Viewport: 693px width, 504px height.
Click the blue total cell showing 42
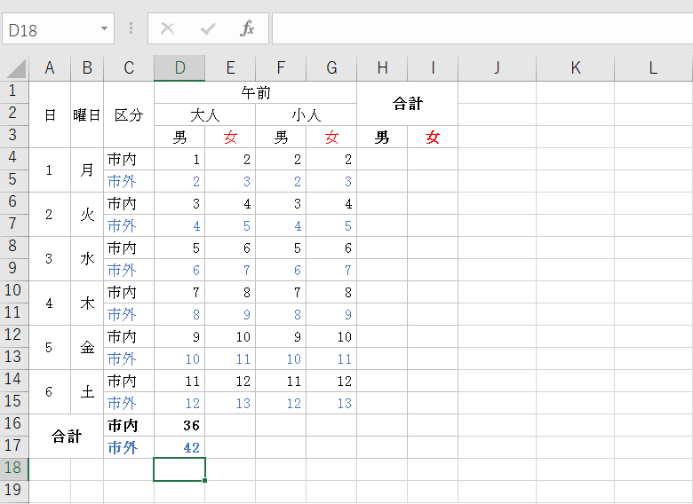pos(179,447)
